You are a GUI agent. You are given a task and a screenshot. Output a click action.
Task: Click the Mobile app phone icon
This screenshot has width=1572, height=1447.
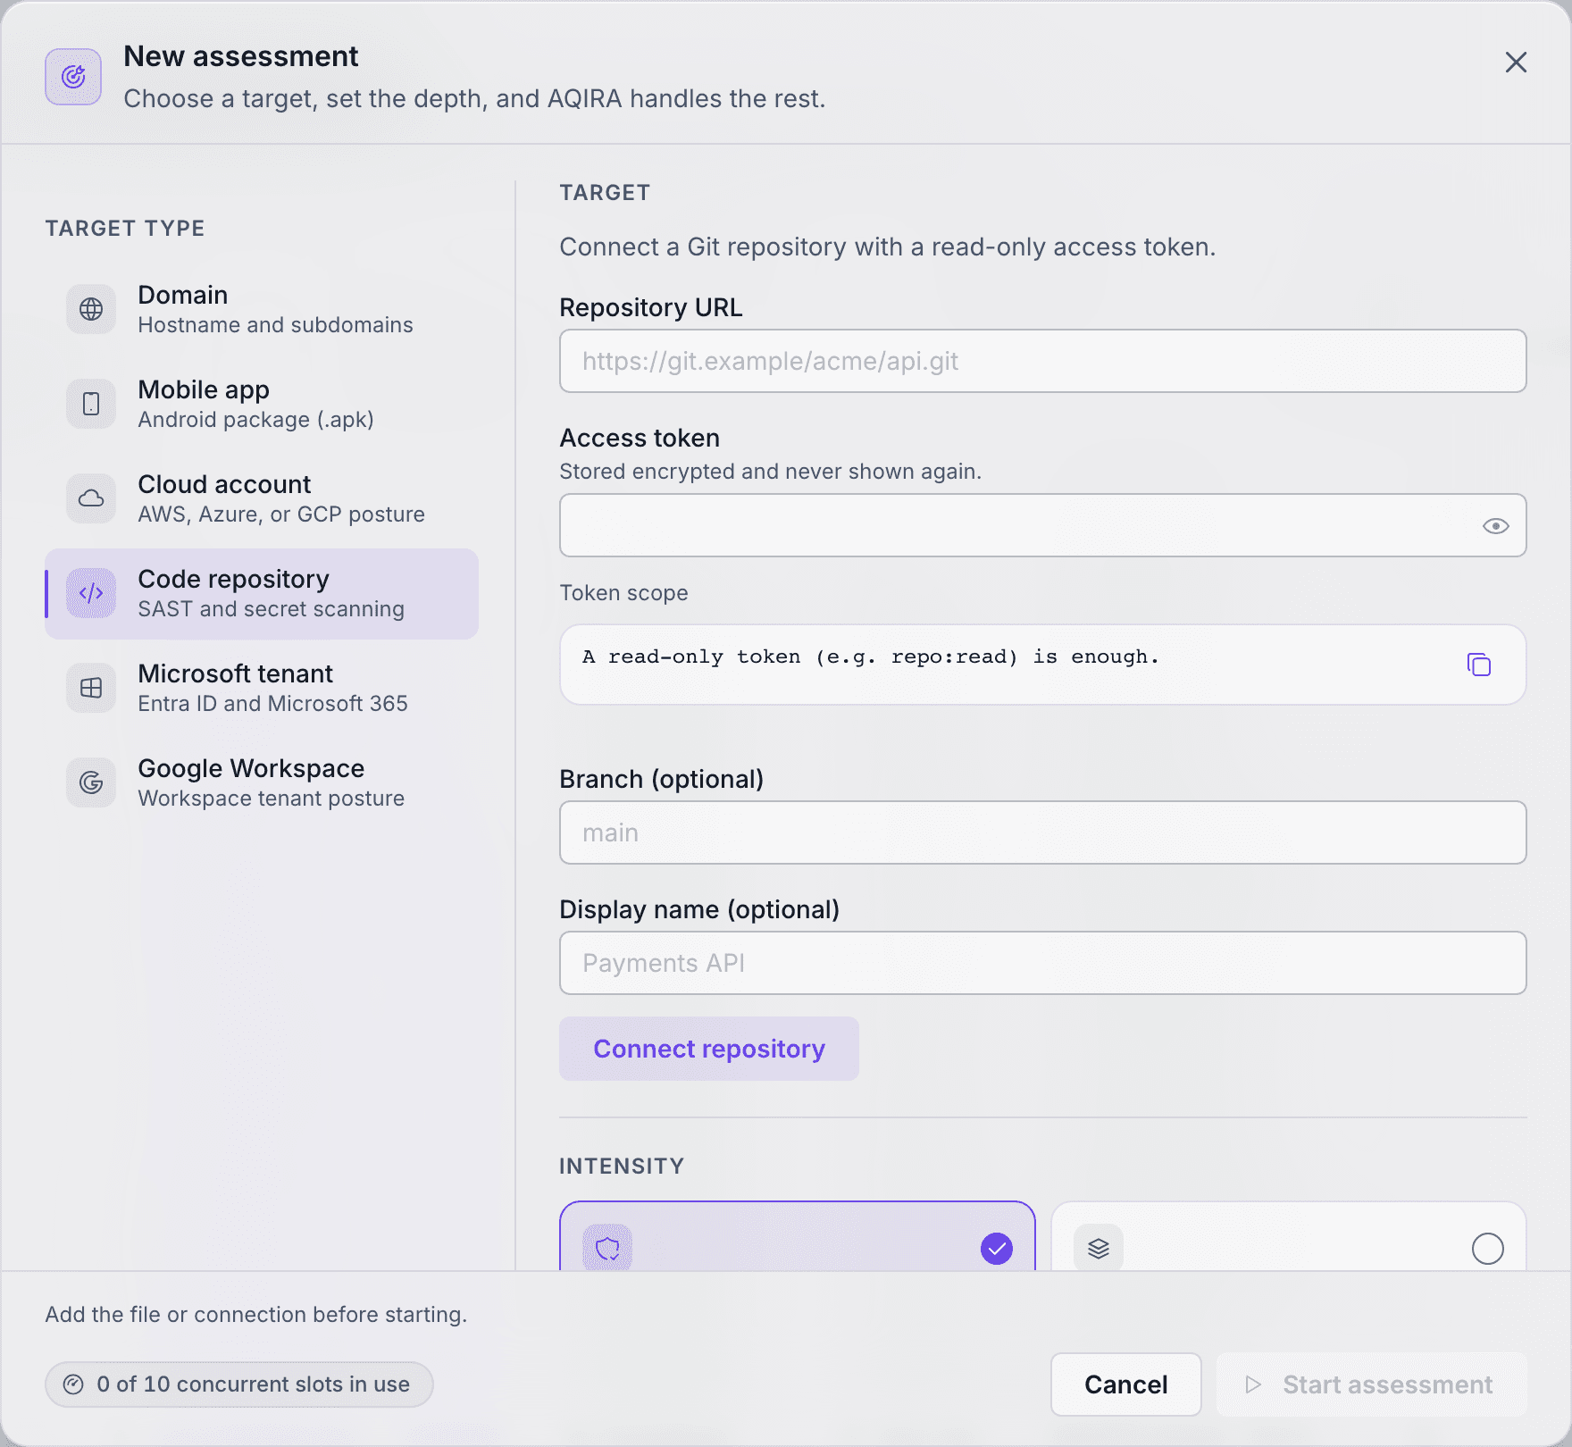click(91, 404)
